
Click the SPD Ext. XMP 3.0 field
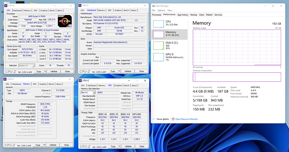pos(139,96)
